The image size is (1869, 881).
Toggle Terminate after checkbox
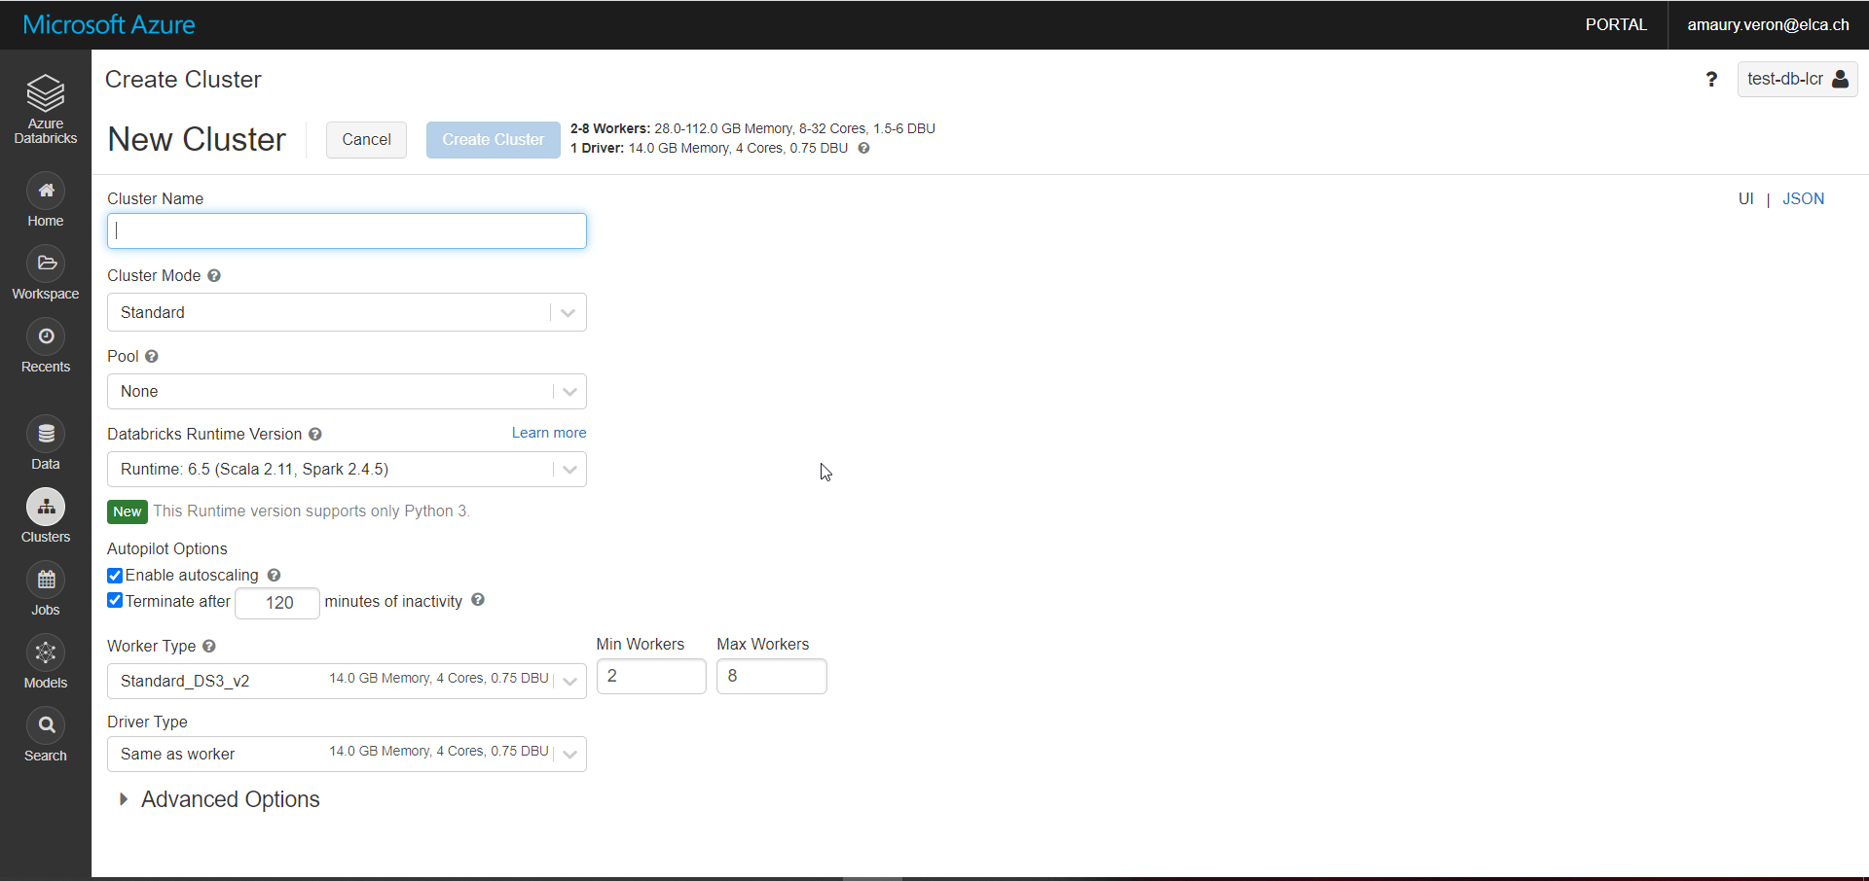115,600
